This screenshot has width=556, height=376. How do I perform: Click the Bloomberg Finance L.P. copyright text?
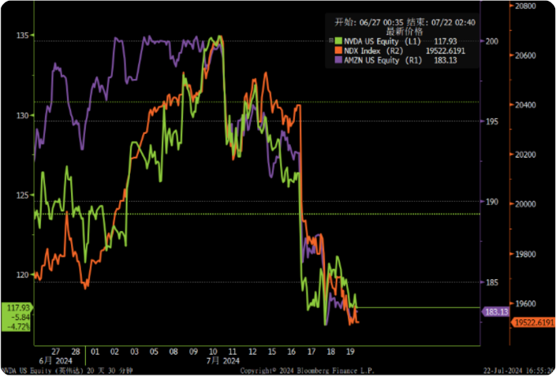306,370
